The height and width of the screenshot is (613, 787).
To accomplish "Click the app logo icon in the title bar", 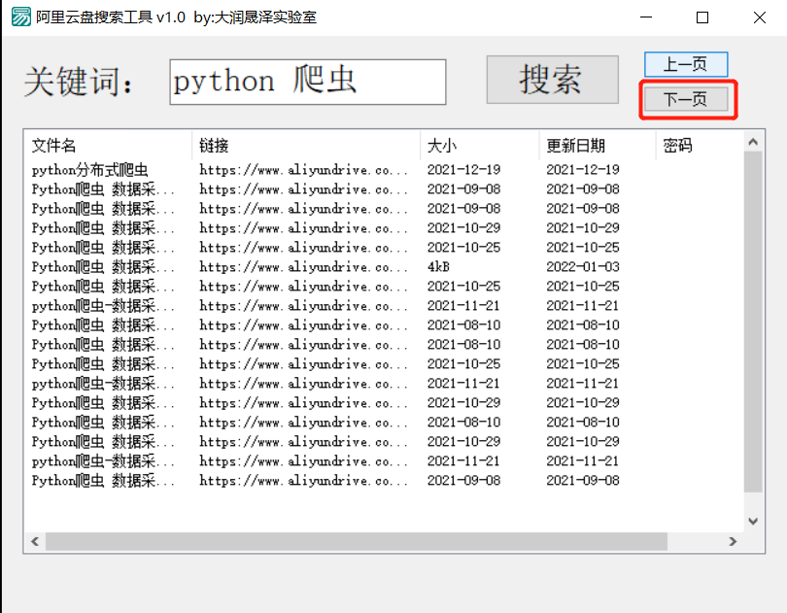I will pos(20,17).
